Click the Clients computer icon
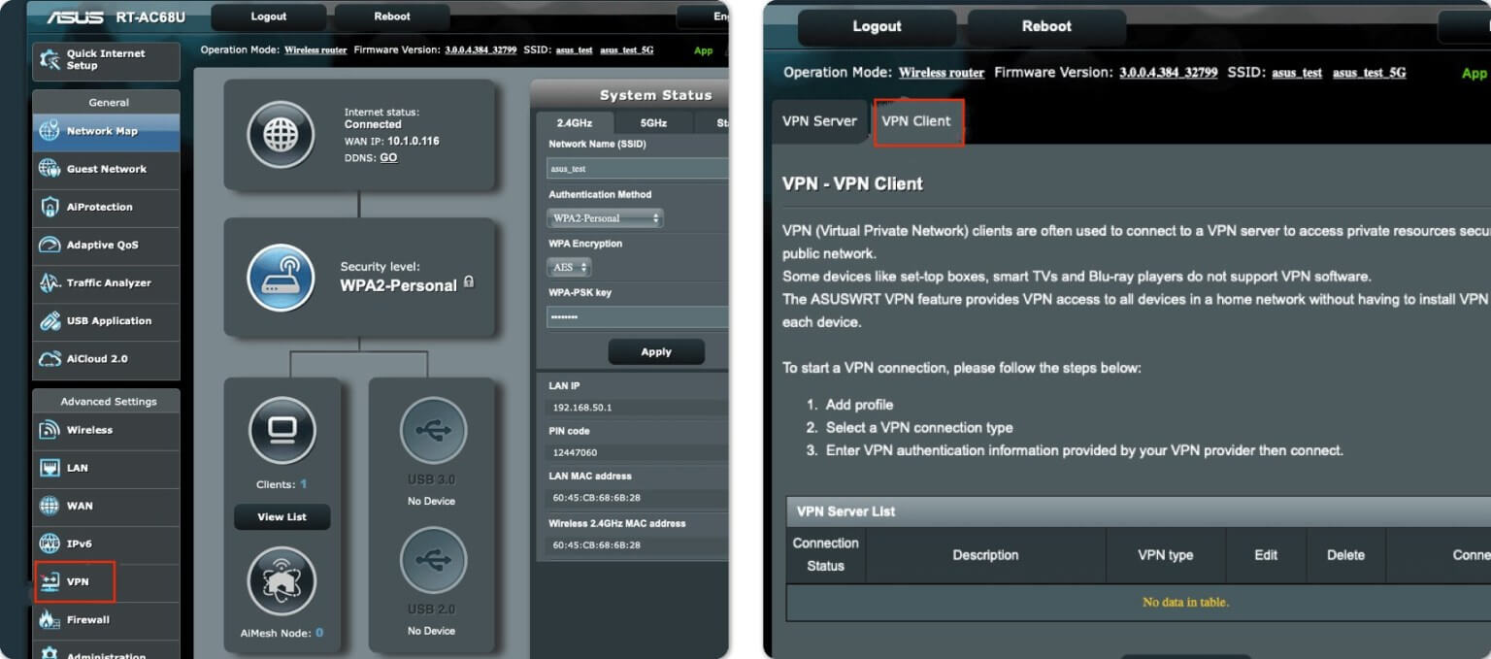 [x=282, y=430]
